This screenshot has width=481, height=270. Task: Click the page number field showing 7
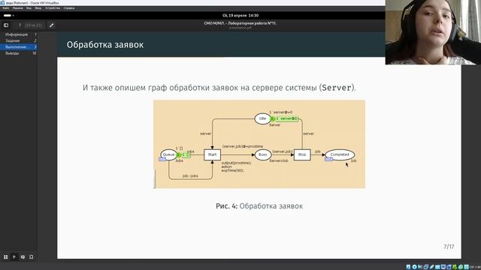20,25
